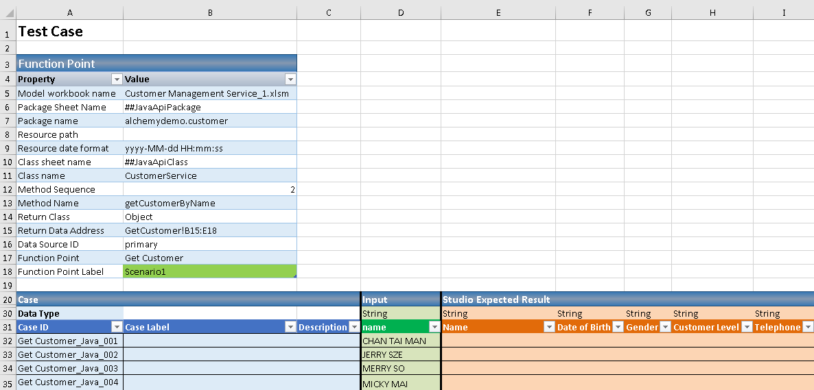Screen dimensions: 814x390
Task: Select the empty Resource path value cell
Action: point(209,135)
